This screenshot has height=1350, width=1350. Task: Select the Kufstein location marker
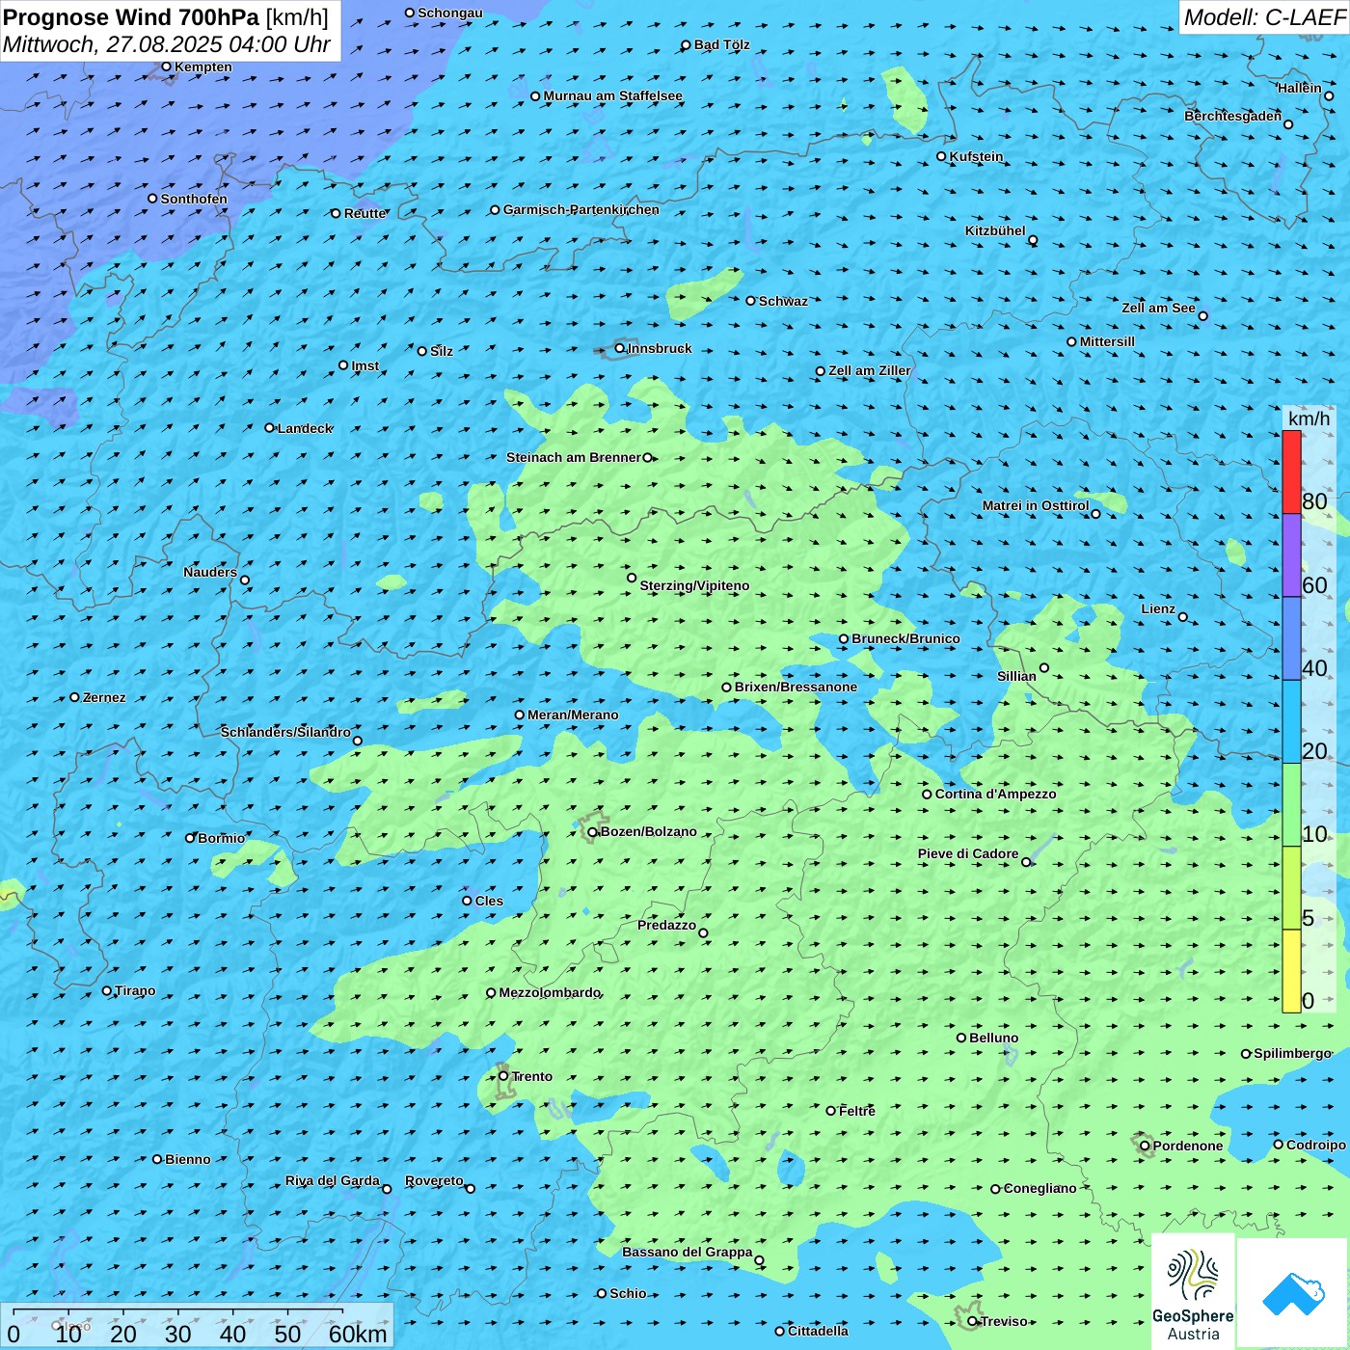click(x=942, y=156)
